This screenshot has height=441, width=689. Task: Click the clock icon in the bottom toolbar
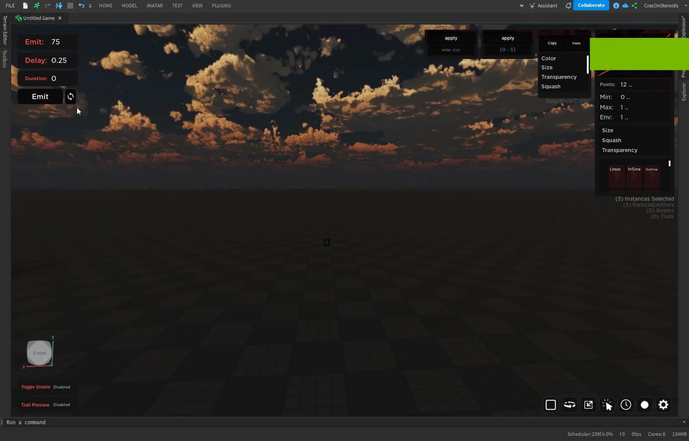click(625, 405)
